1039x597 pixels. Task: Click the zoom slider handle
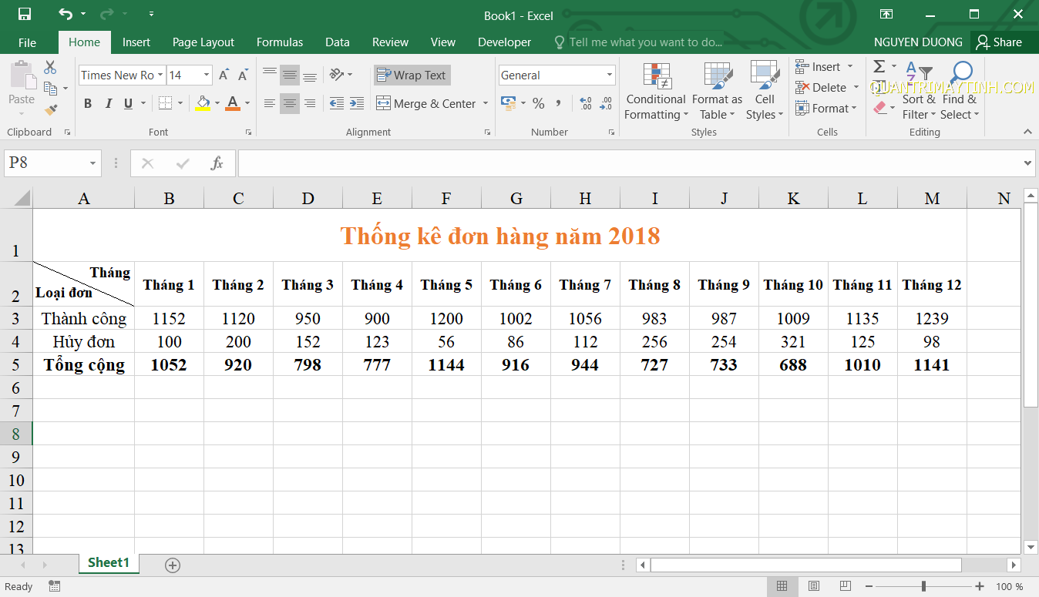(x=923, y=586)
